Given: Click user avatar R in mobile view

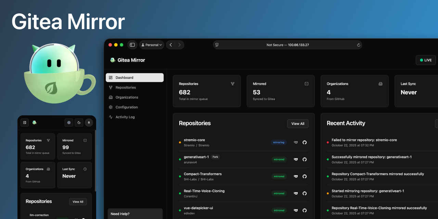Looking at the screenshot, I should pos(89,123).
